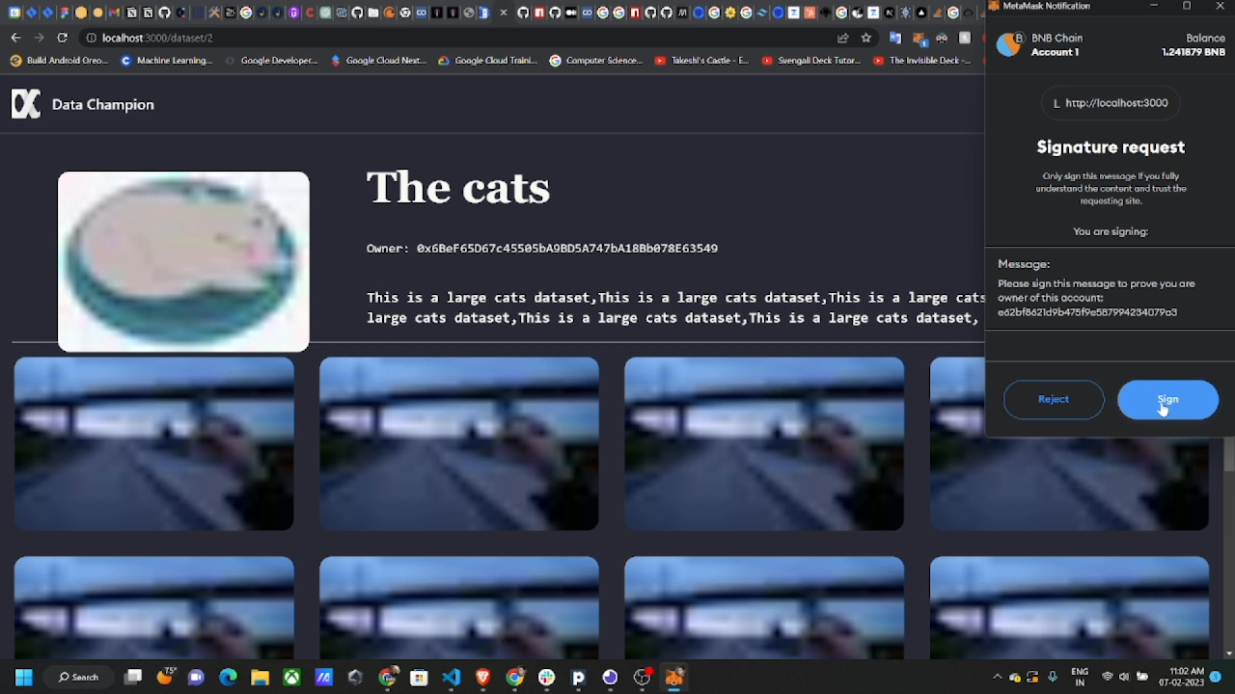Click the Data Champion logo icon
This screenshot has width=1235, height=694.
tap(26, 104)
